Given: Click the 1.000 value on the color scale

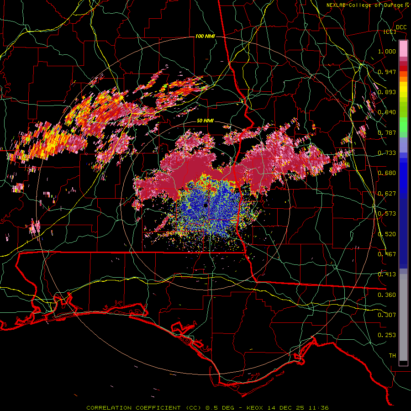Looking at the screenshot, I should [x=387, y=51].
